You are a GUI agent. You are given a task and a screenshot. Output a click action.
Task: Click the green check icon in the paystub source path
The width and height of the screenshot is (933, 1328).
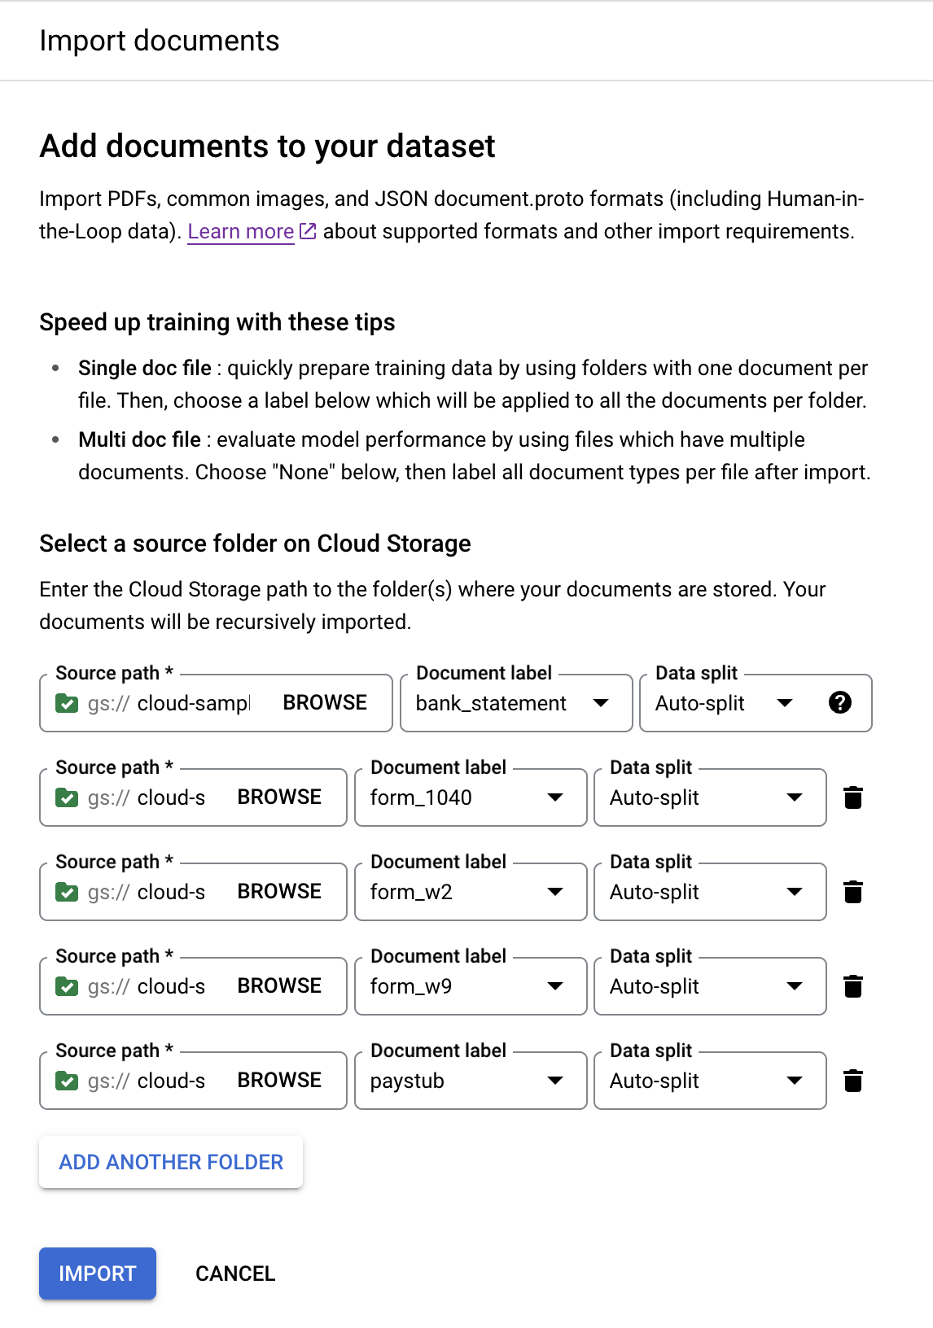tap(67, 1081)
